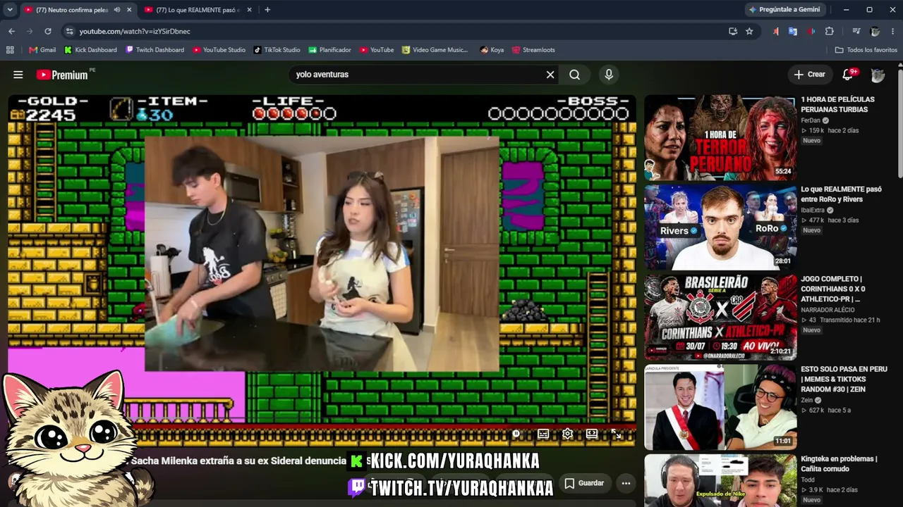Mute the audio on the Neutro tab
Viewport: 903px width, 507px height.
(117, 10)
